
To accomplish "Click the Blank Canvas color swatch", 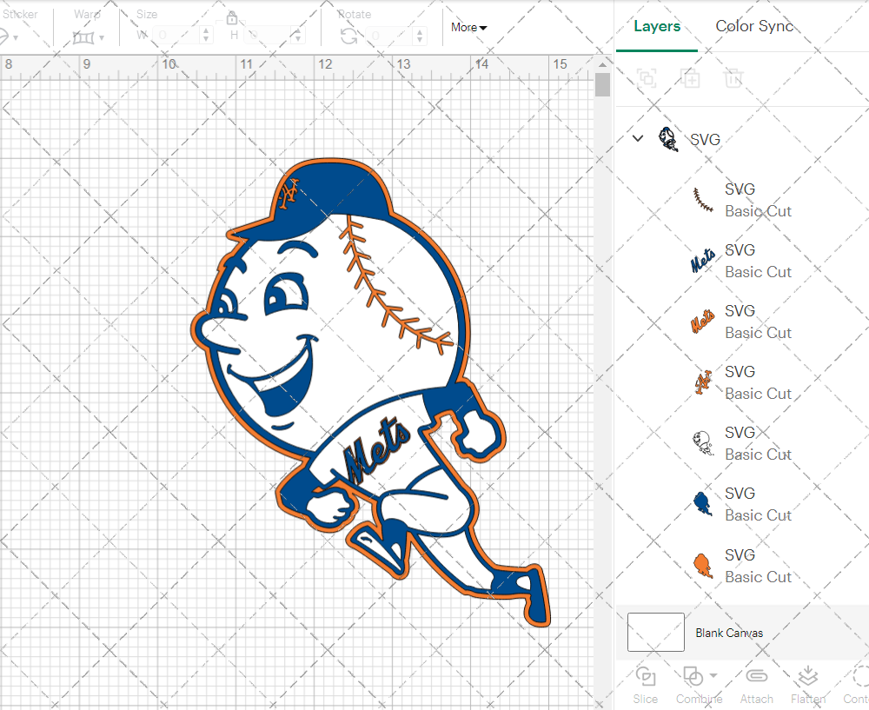I will click(x=655, y=632).
